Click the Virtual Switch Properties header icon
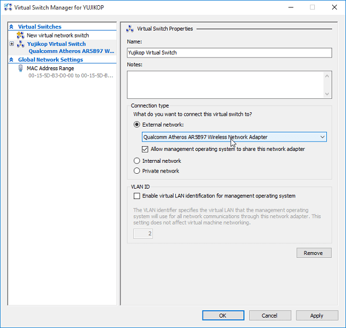 click(x=130, y=29)
